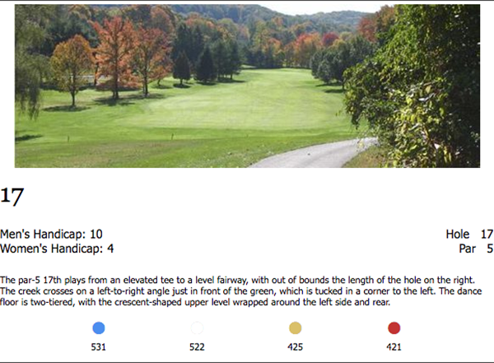Click the white tee marker dot
494x363 pixels.
pyautogui.click(x=197, y=328)
